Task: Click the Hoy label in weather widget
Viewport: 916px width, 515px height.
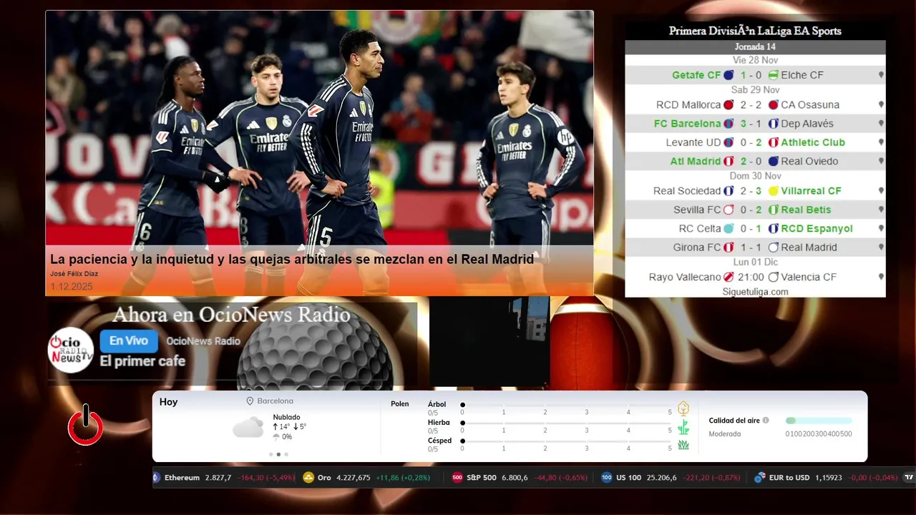Action: click(168, 402)
